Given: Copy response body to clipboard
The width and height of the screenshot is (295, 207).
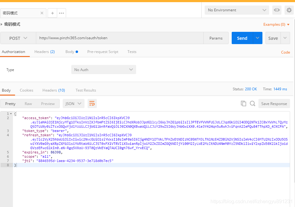Looking at the screenshot, I should [x=243, y=103].
